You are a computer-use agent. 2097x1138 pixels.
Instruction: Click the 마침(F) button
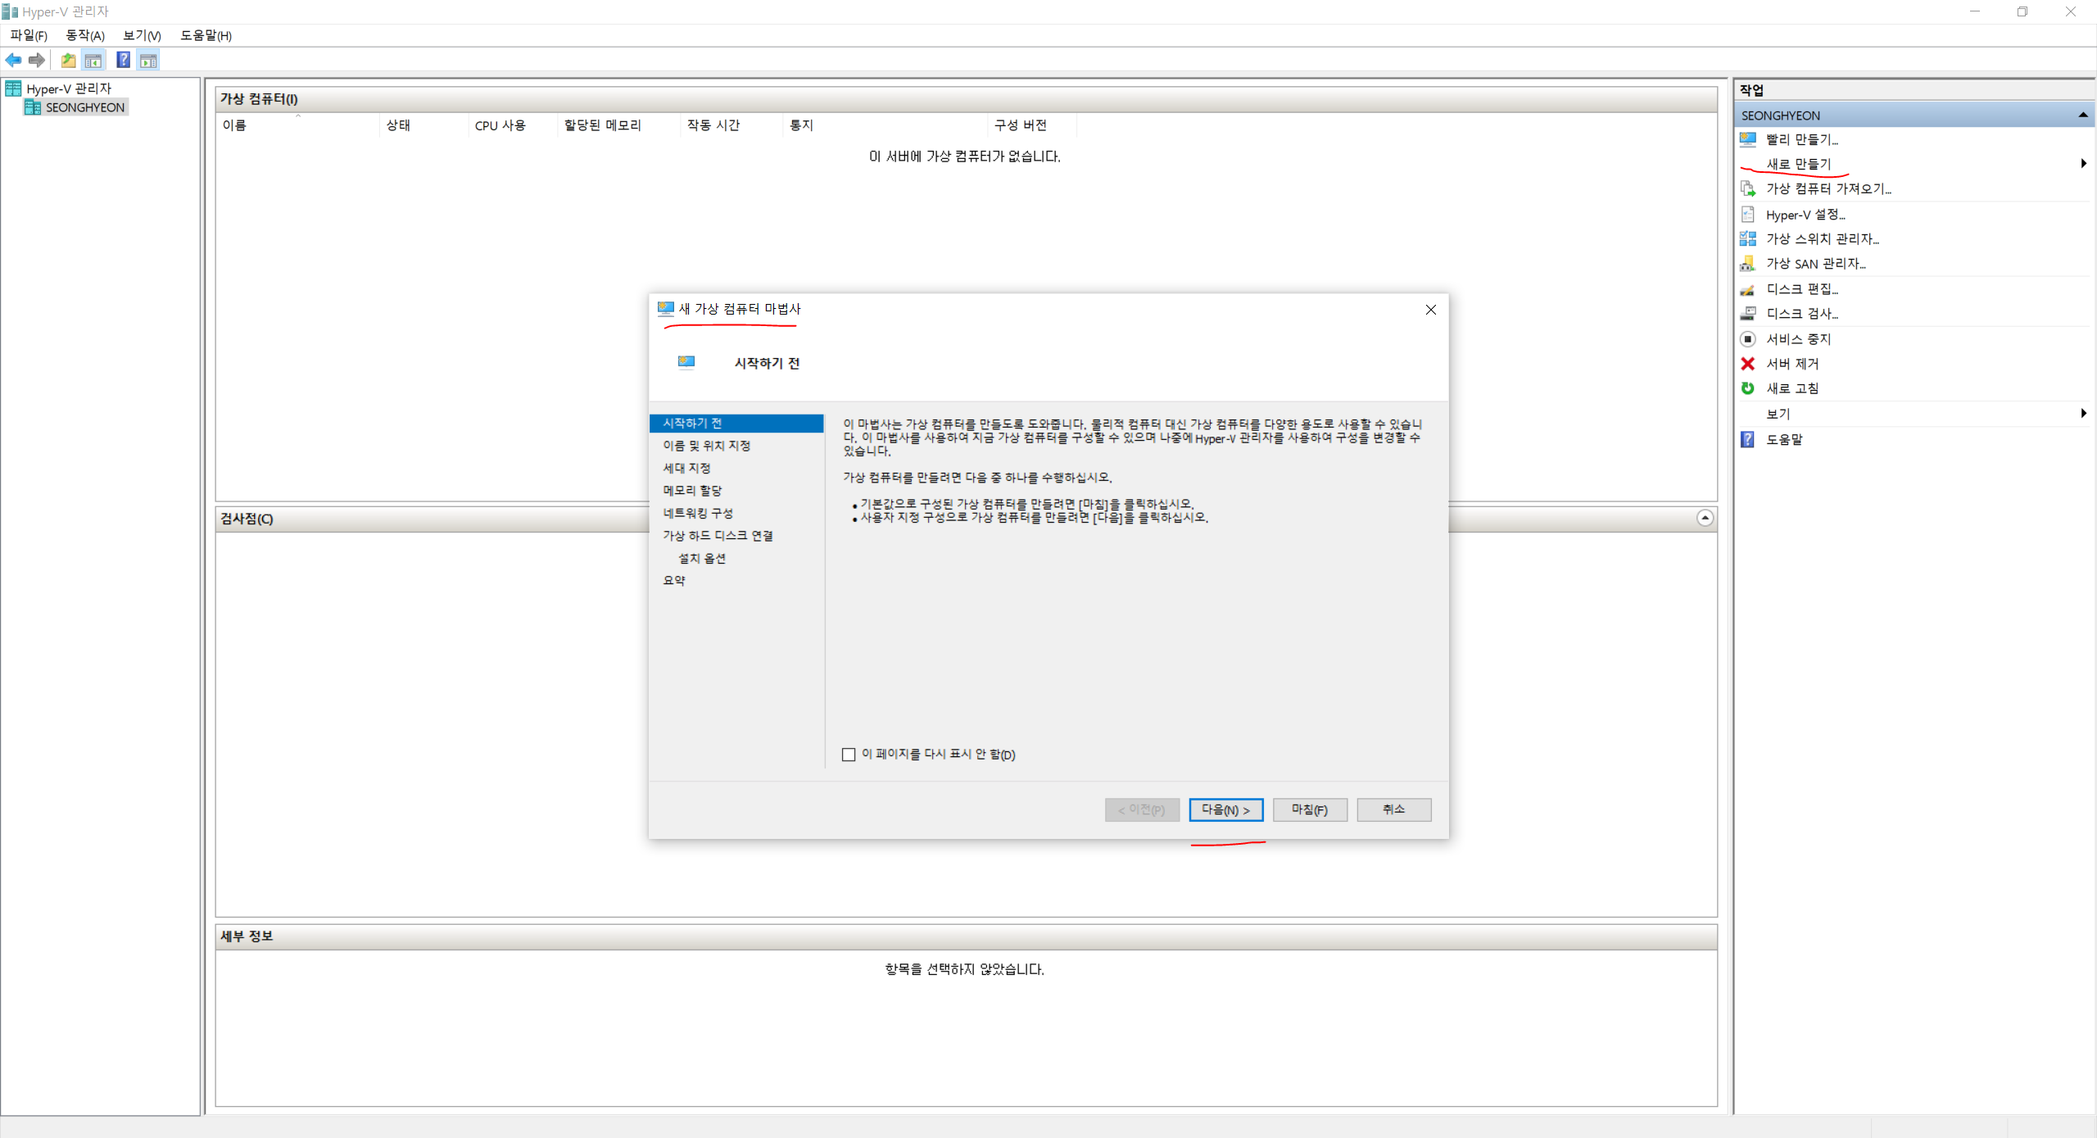1309,809
